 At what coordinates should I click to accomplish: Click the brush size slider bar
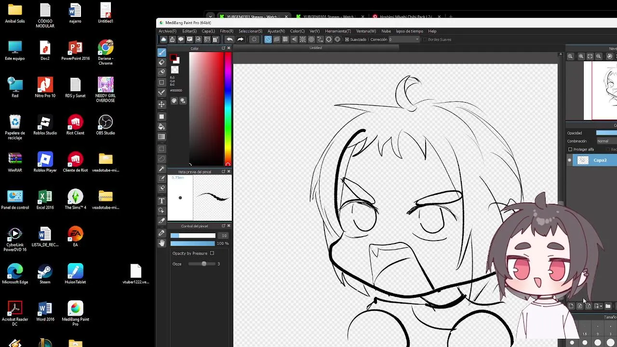tap(193, 236)
